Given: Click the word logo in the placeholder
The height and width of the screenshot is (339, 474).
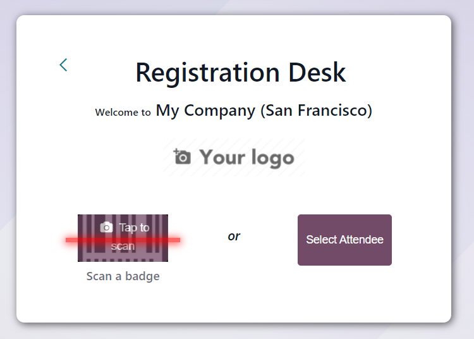Looking at the screenshot, I should click(x=272, y=158).
